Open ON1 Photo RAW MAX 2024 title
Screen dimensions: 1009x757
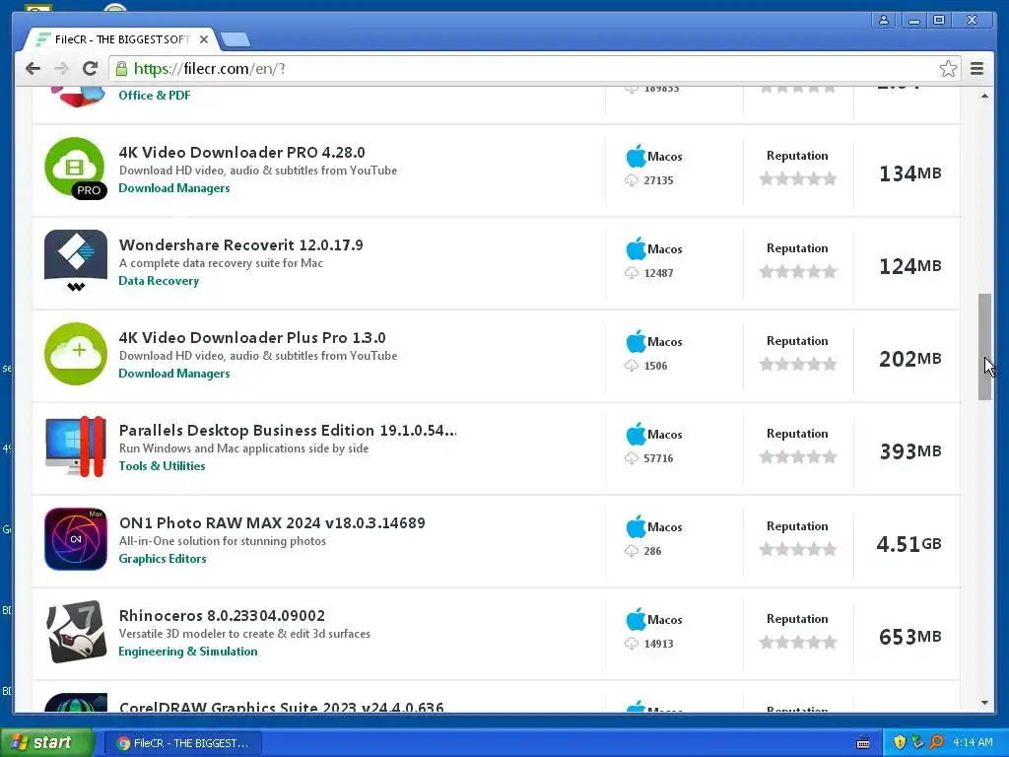[x=272, y=523]
